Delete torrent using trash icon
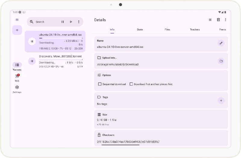Viewport: 241px width, 158px height. click(x=218, y=20)
